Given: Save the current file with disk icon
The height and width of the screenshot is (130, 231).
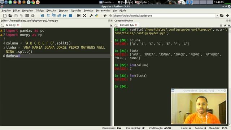Looking at the screenshot, I should coord(16,16).
